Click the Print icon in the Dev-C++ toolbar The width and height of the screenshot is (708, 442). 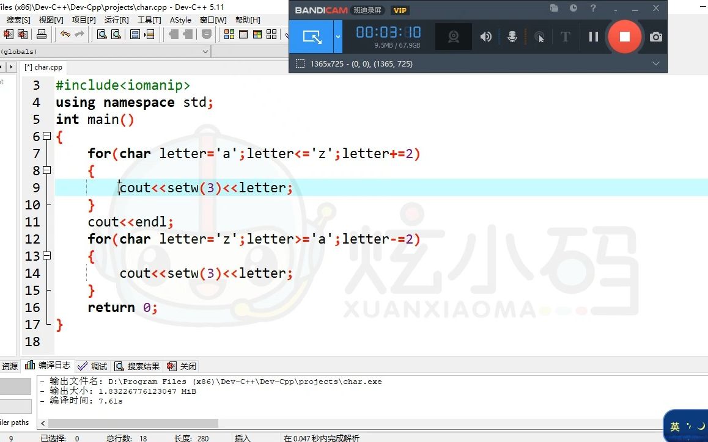42,35
